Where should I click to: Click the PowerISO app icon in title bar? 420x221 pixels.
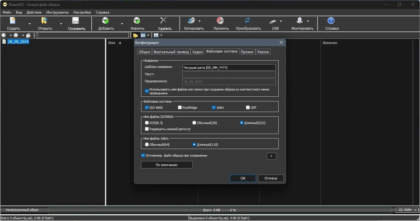[5, 5]
